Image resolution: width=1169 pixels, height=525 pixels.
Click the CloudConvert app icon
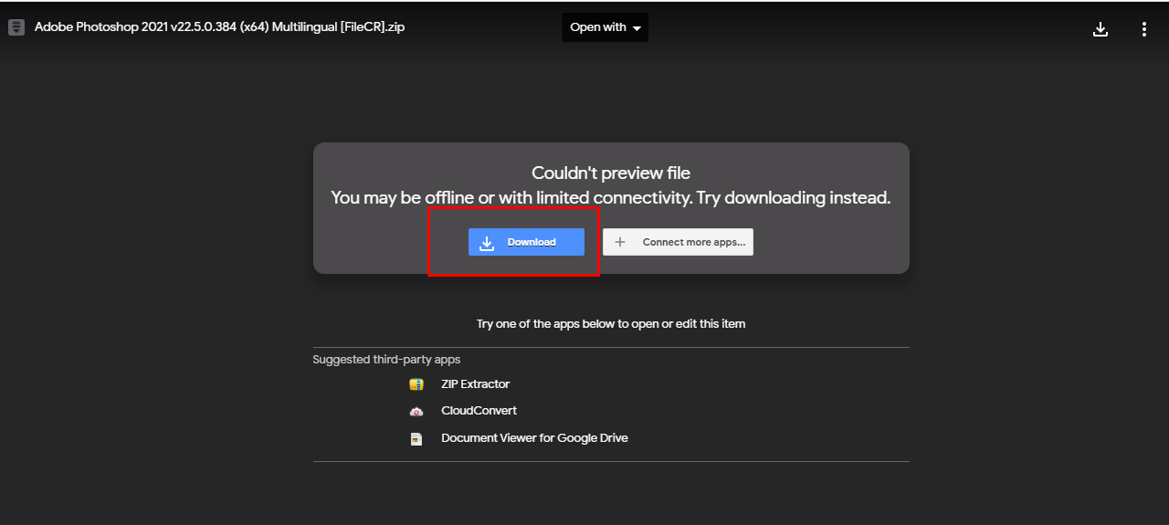(416, 412)
